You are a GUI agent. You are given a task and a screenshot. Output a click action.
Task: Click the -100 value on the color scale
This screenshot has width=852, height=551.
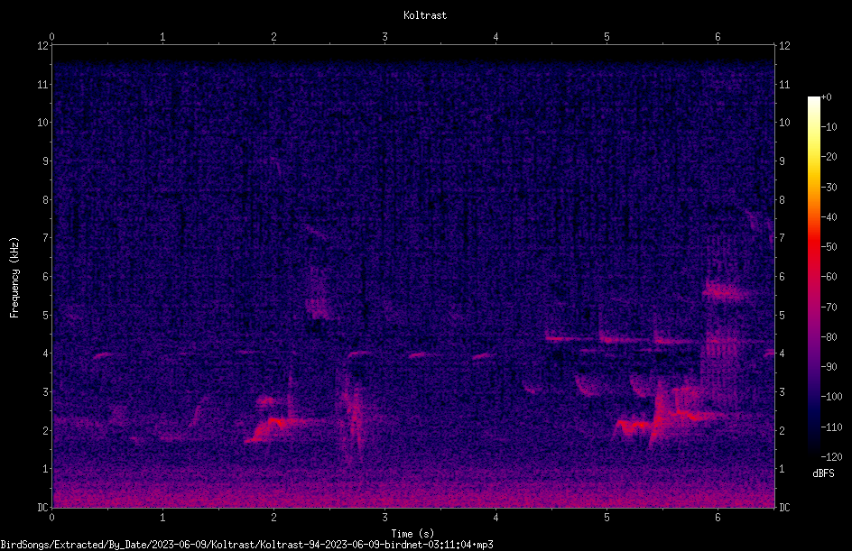click(x=831, y=397)
